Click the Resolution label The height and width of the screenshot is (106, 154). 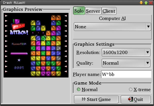pos(88,52)
